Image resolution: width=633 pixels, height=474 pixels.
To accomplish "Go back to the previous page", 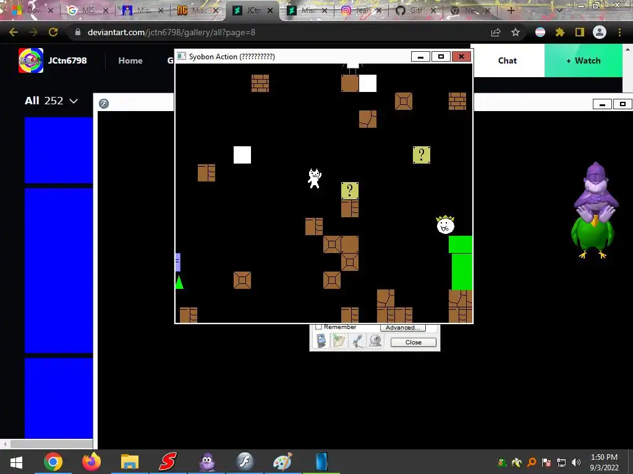I will click(x=14, y=32).
